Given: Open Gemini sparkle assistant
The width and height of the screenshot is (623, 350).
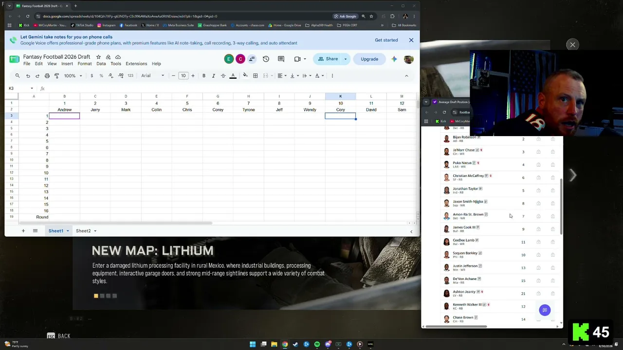Looking at the screenshot, I should tap(394, 59).
